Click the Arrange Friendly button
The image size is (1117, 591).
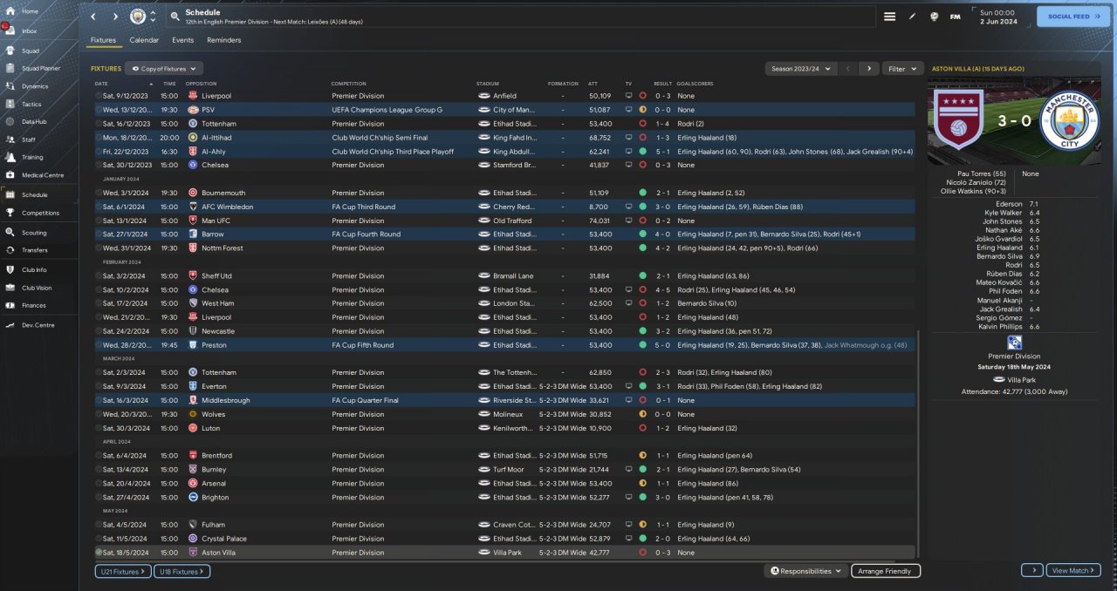[884, 571]
